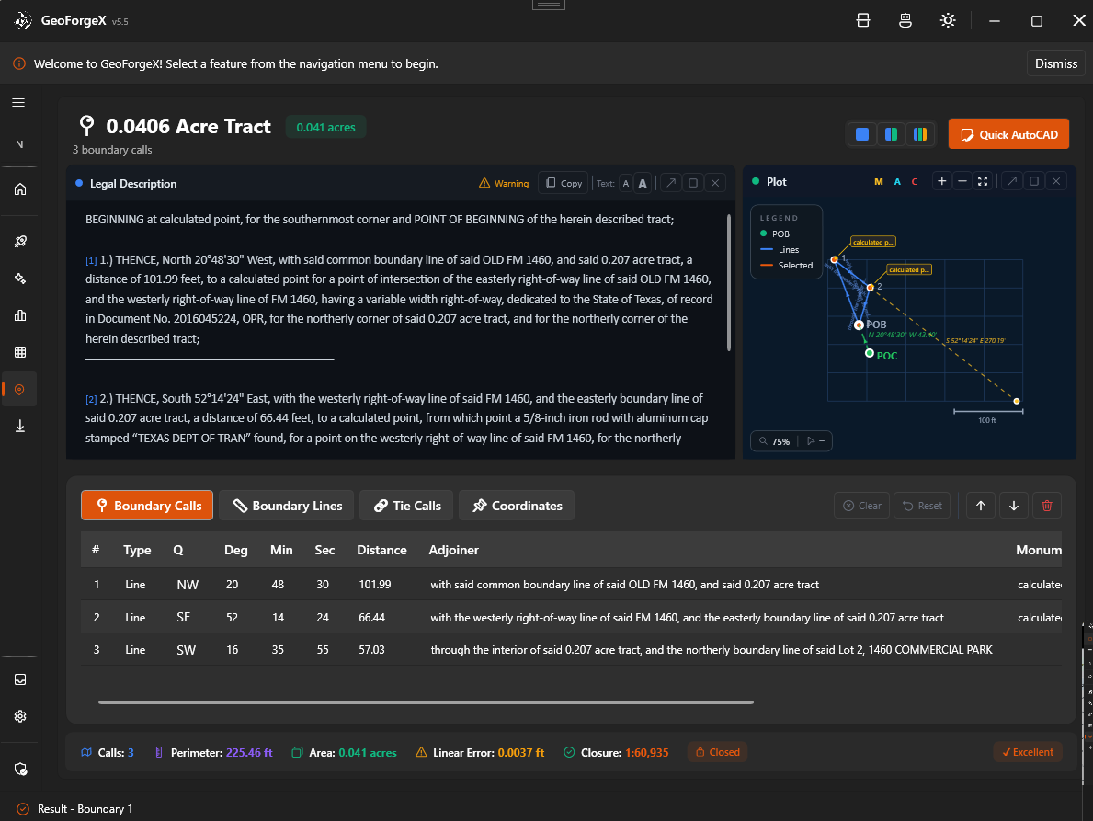Toggle the C option in Plot panel
1093x821 pixels.
915,181
